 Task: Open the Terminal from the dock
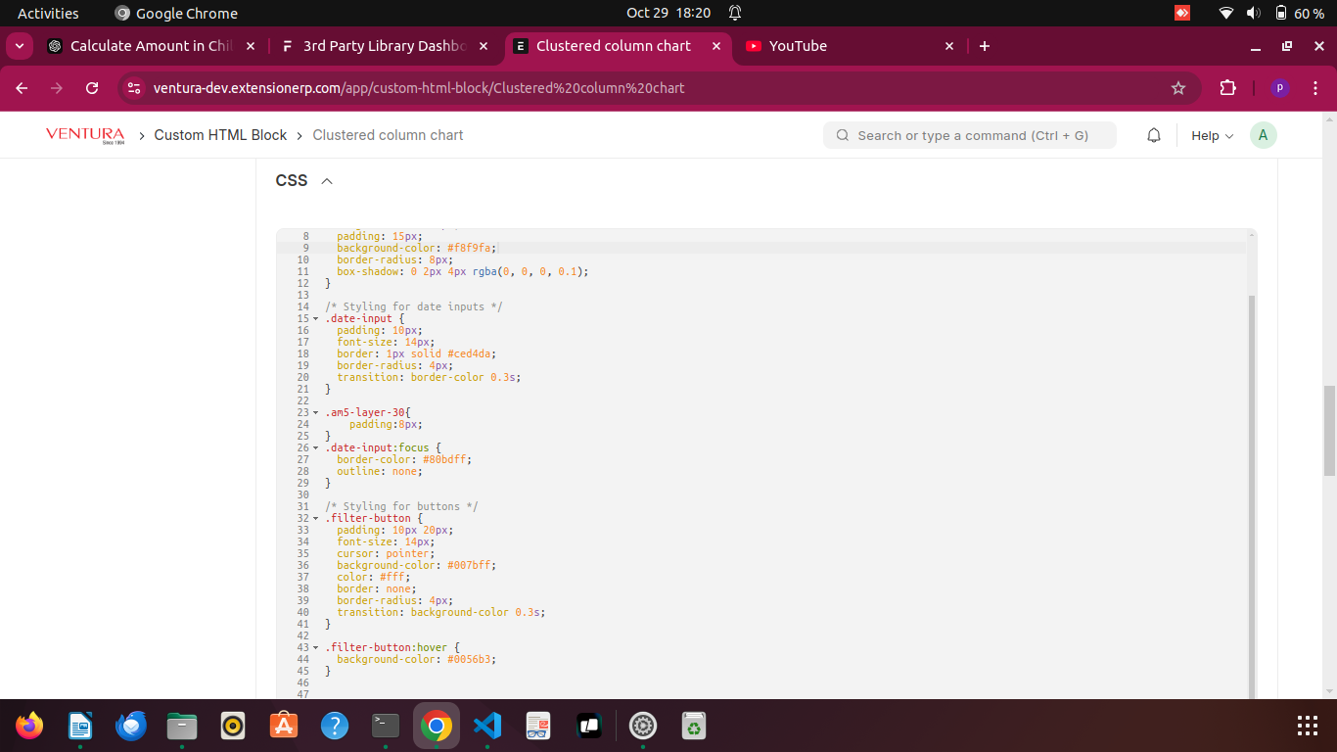[386, 726]
